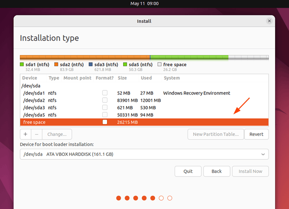The width and height of the screenshot is (289, 209).
Task: Select the /dev/sda3 partition row
Action: [34, 108]
